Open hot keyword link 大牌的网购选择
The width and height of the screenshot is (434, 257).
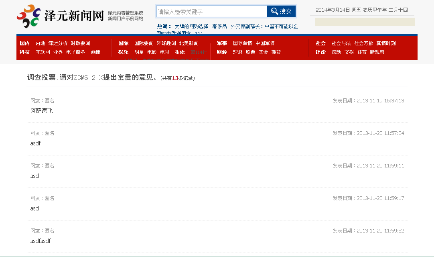click(x=191, y=27)
